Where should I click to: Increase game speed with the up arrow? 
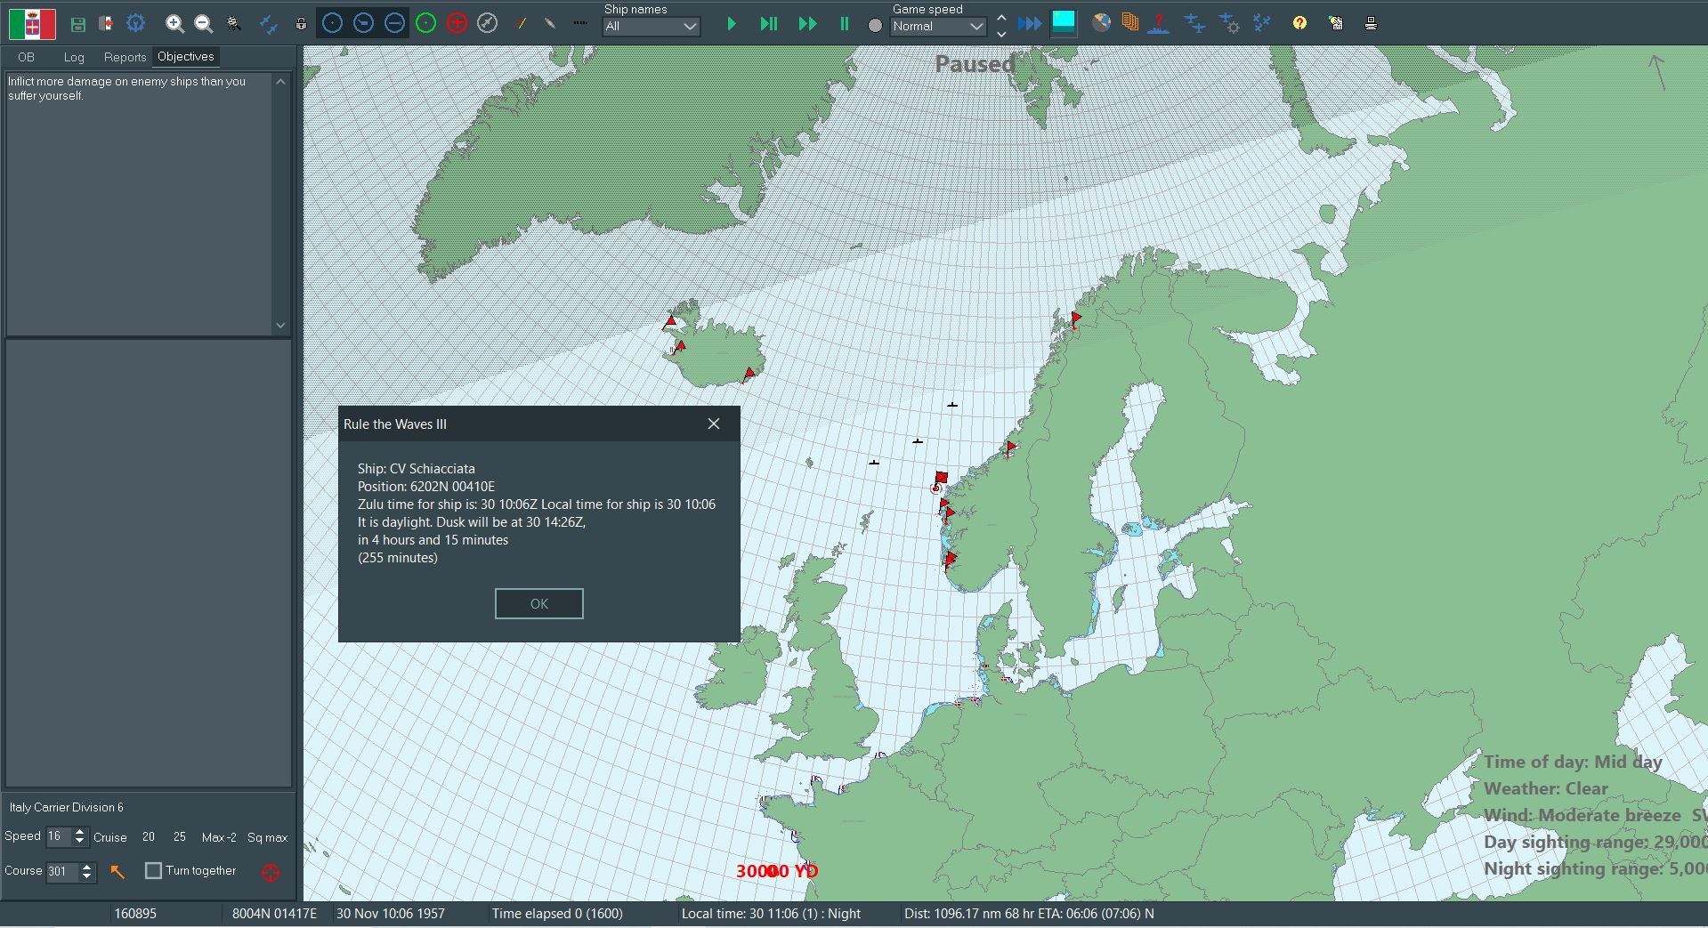click(1001, 17)
